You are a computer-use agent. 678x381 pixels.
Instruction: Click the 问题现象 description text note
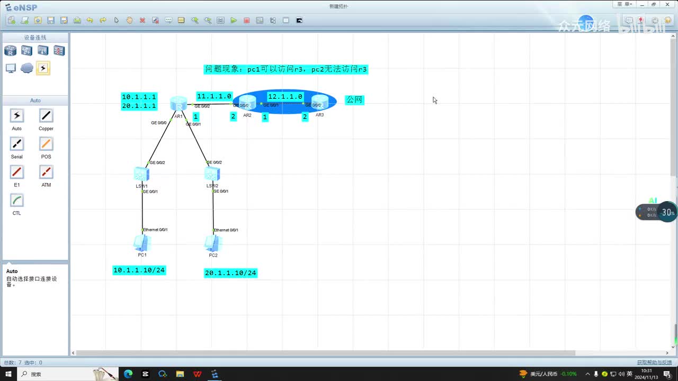286,69
